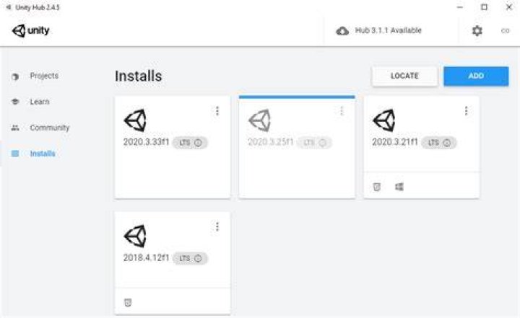Click the LTS badge on 2020.3.33f1
Image resolution: width=520 pixels, height=318 pixels.
(x=190, y=143)
